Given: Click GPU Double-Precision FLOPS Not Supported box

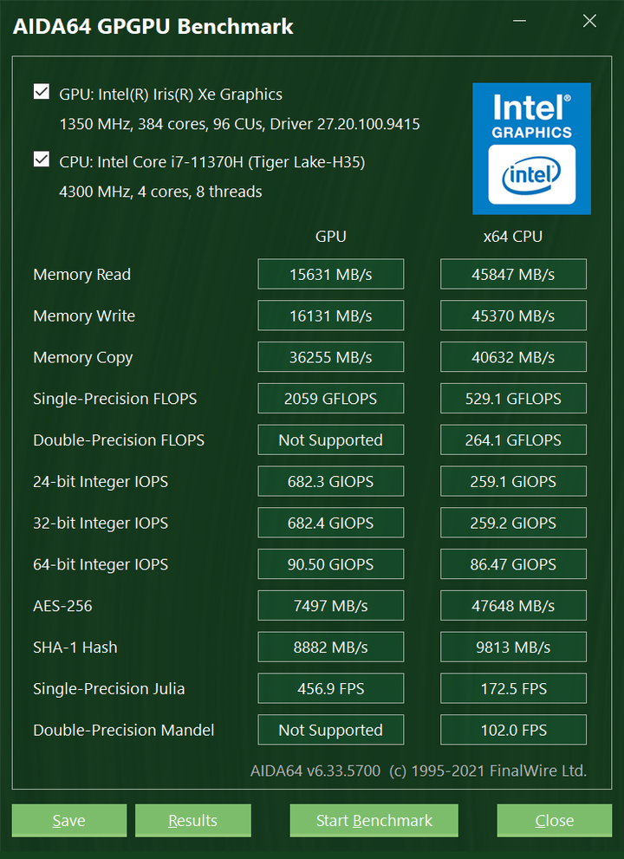Looking at the screenshot, I should tap(331, 440).
